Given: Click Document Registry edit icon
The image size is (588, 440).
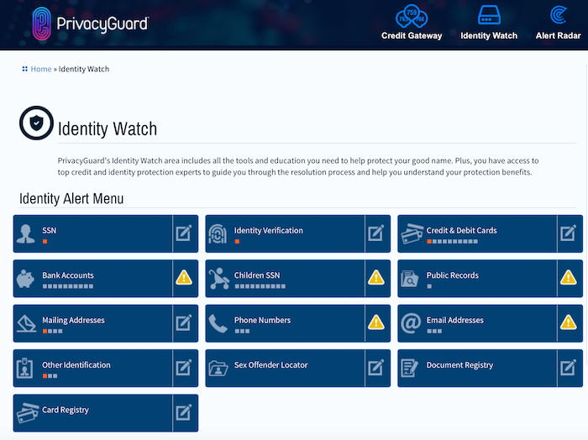Looking at the screenshot, I should (568, 368).
